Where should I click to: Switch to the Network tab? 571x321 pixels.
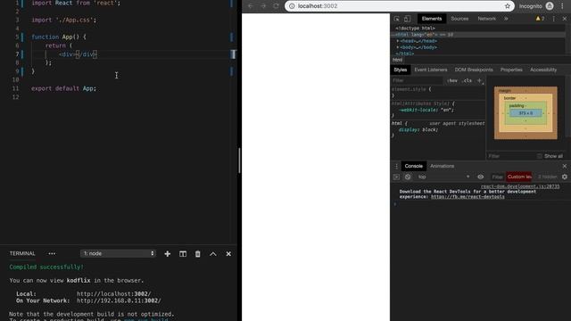point(486,19)
